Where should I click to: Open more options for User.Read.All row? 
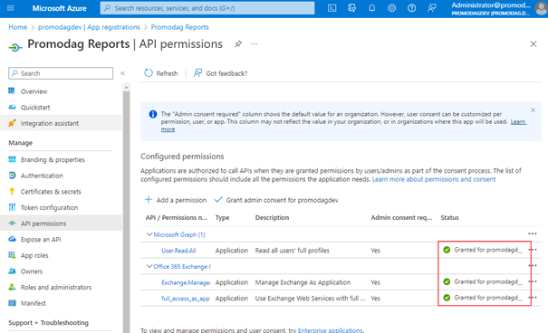pyautogui.click(x=533, y=250)
